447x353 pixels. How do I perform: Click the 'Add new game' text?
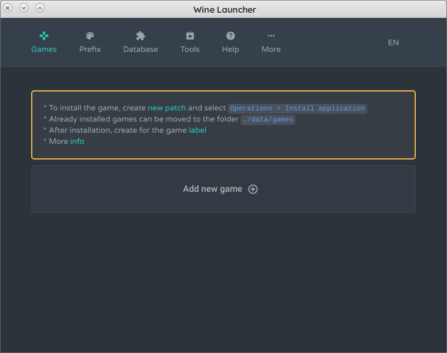pos(212,189)
